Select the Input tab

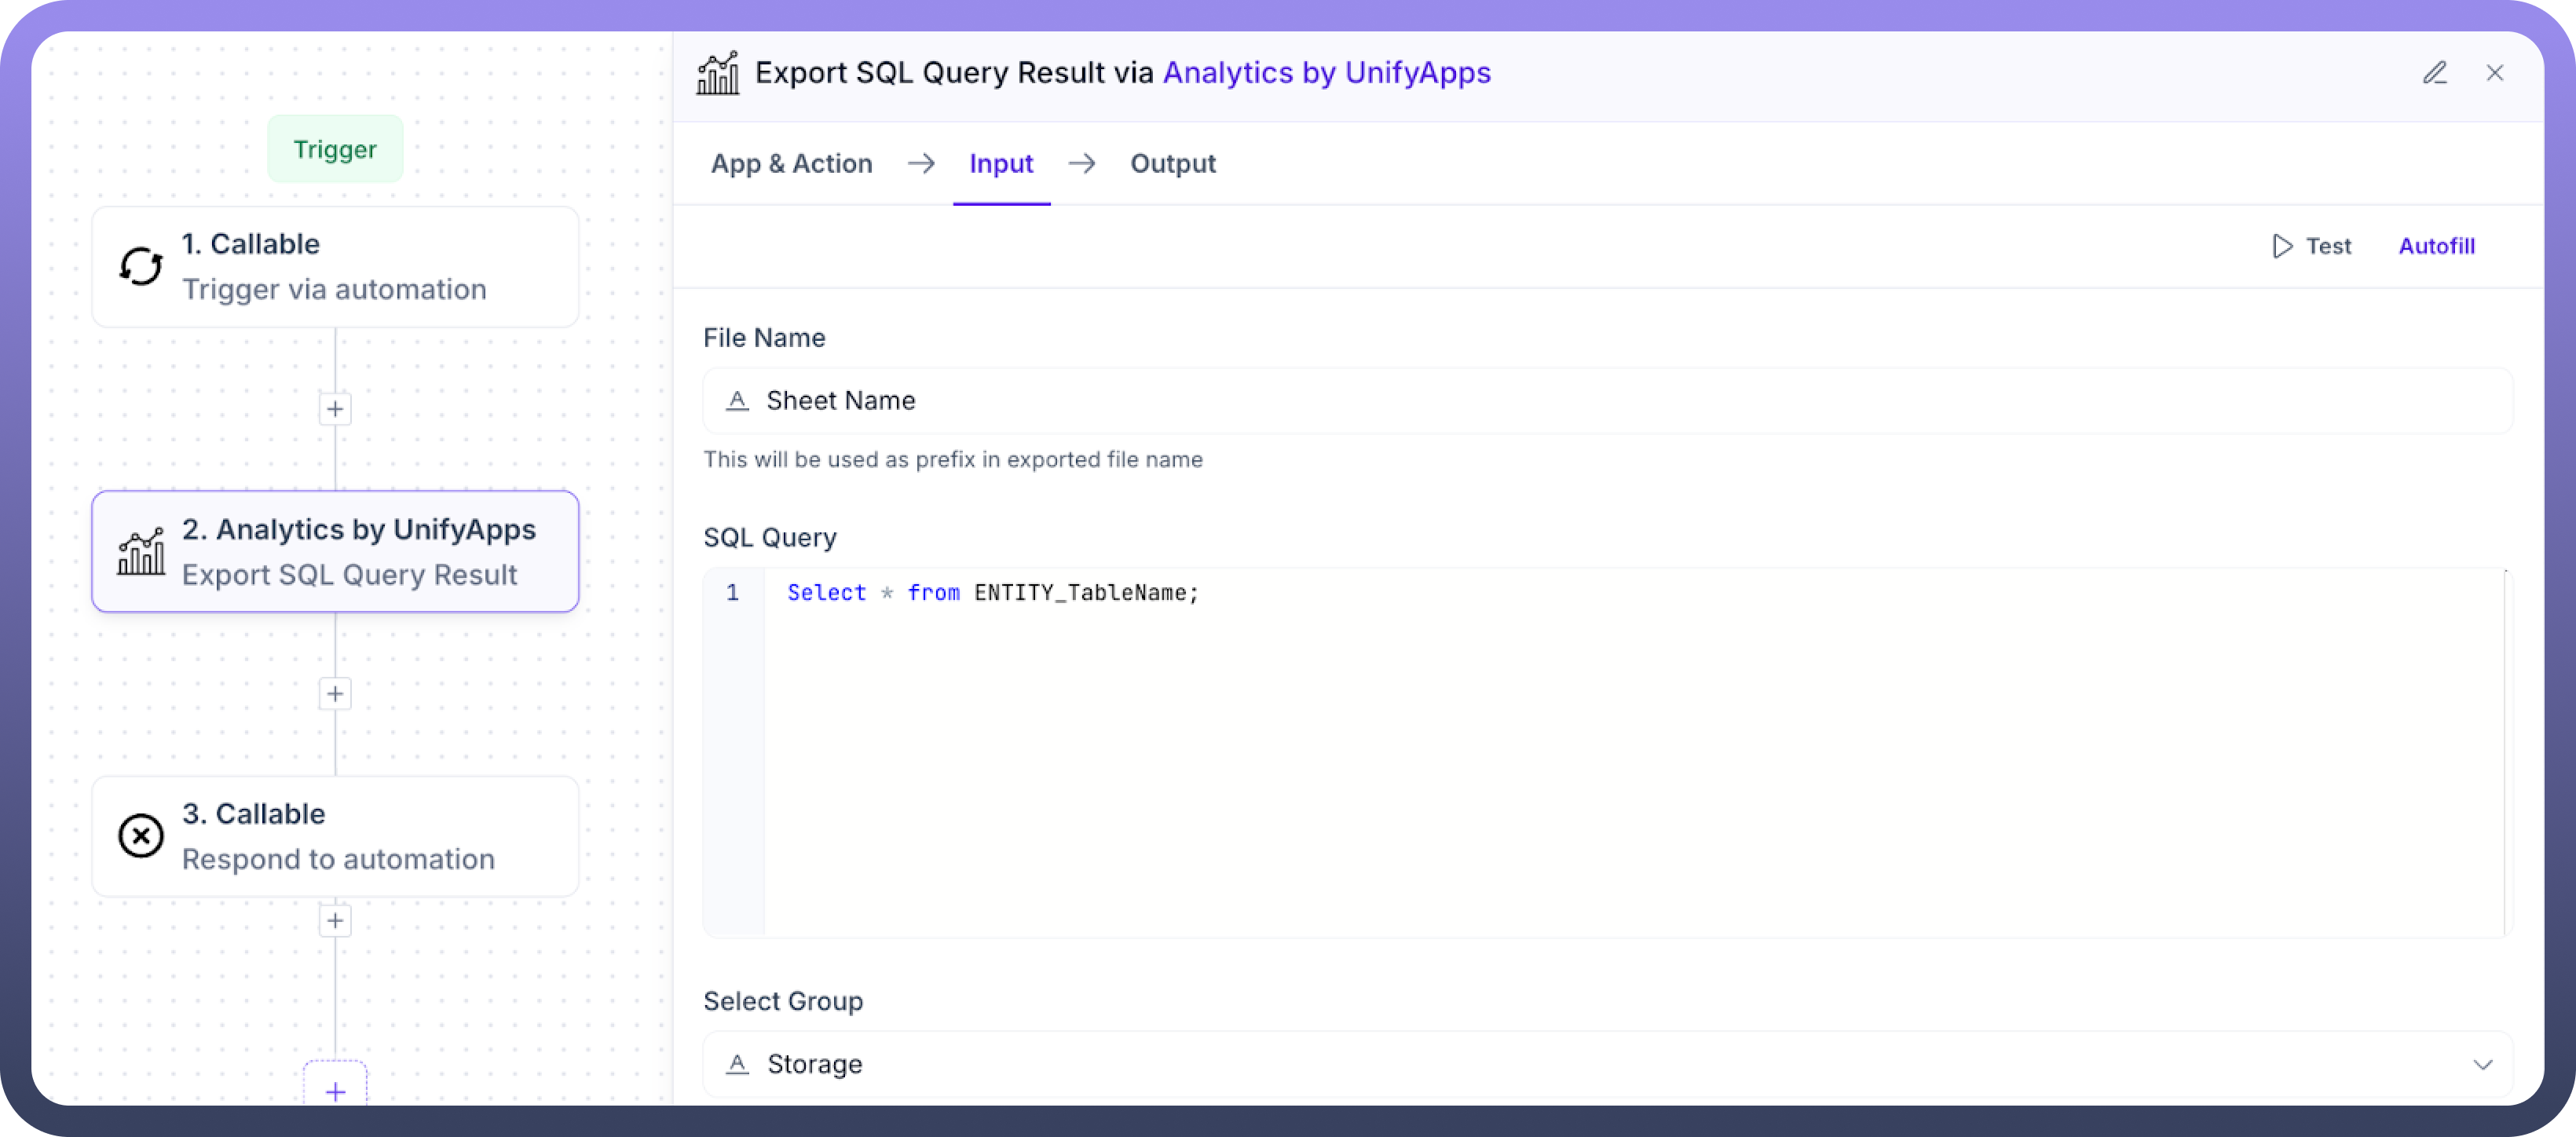pos(1000,164)
